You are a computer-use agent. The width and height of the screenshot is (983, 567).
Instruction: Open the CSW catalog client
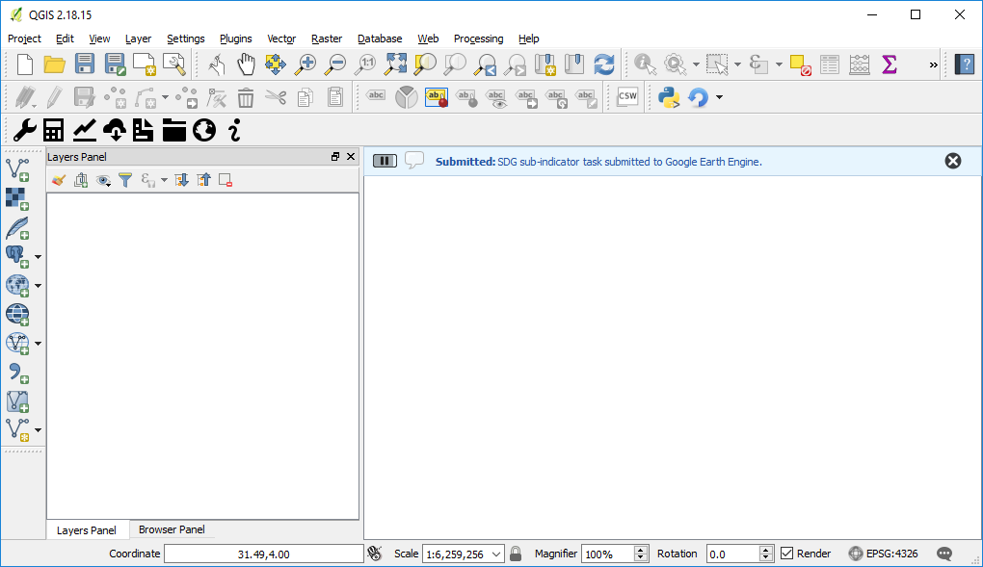click(627, 96)
